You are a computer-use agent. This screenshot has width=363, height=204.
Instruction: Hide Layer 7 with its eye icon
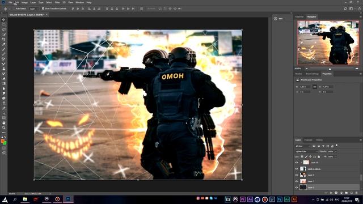(x=297, y=181)
